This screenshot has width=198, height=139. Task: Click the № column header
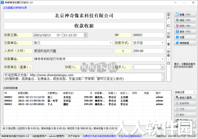pos(10,93)
